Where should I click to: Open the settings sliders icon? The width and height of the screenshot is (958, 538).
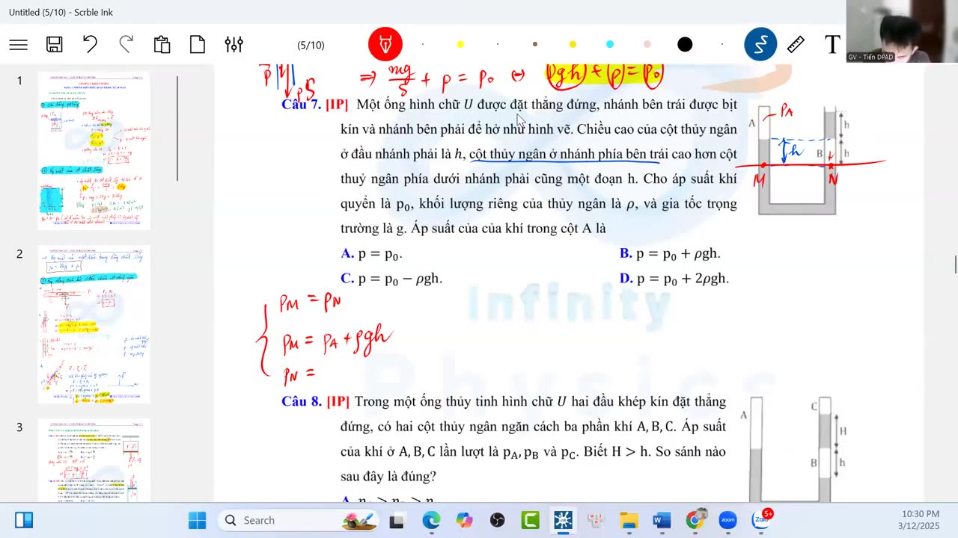click(x=234, y=45)
